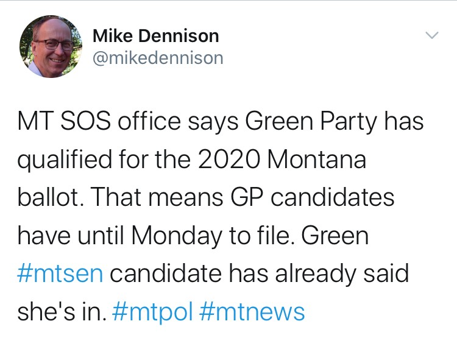
Task: Click the words 'That means' in the tweet
Action: point(157,197)
